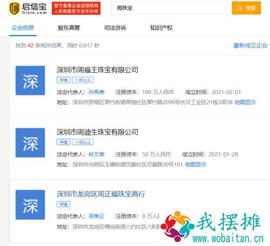Click the Qixin.com shield logo
This screenshot has width=270, height=246.
click(x=14, y=9)
